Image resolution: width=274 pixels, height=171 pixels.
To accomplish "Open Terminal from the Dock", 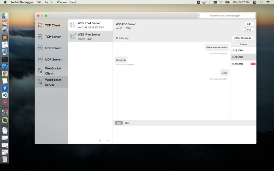I will point(5,59).
